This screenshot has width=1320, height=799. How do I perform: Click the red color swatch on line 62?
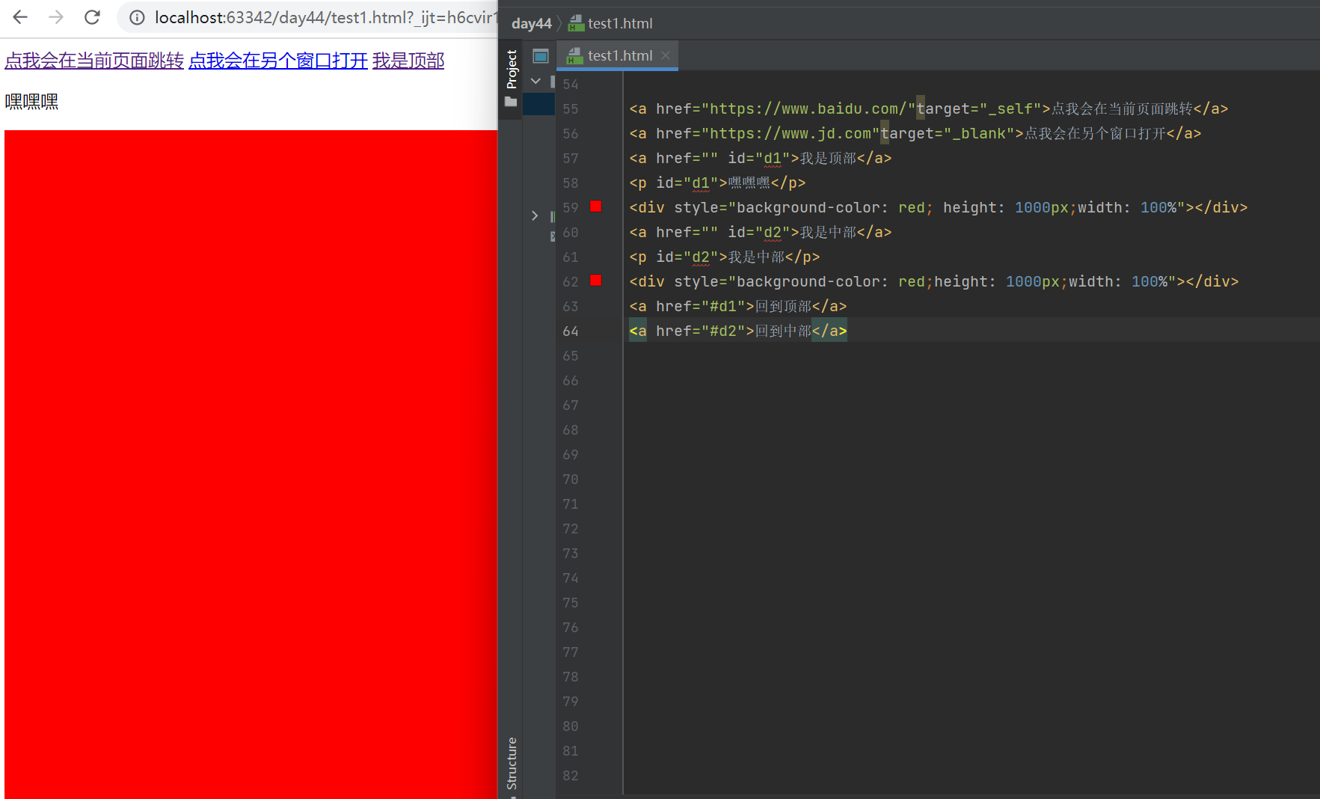click(596, 281)
